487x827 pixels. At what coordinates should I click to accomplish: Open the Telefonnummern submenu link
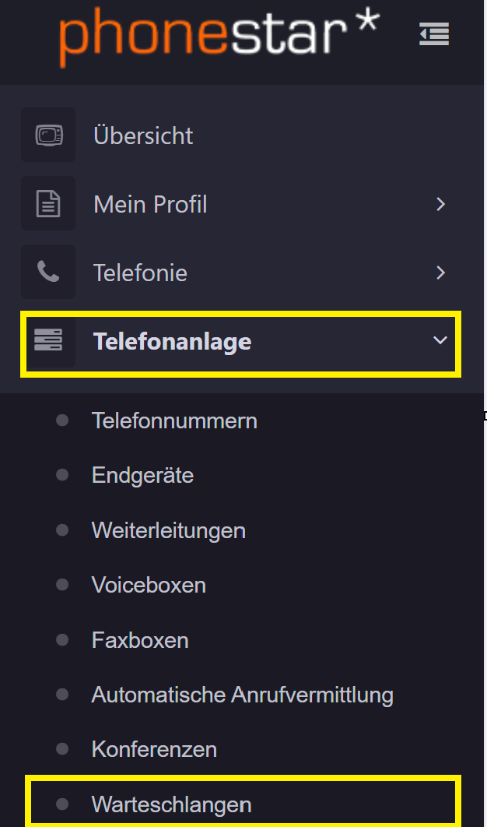[174, 421]
